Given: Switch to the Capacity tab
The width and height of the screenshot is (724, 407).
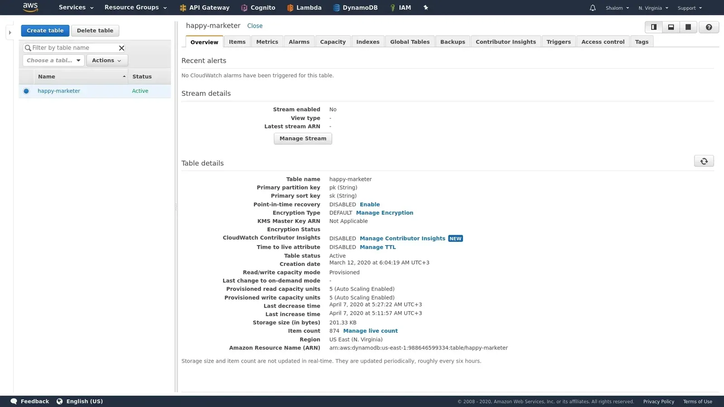Looking at the screenshot, I should click(x=333, y=42).
